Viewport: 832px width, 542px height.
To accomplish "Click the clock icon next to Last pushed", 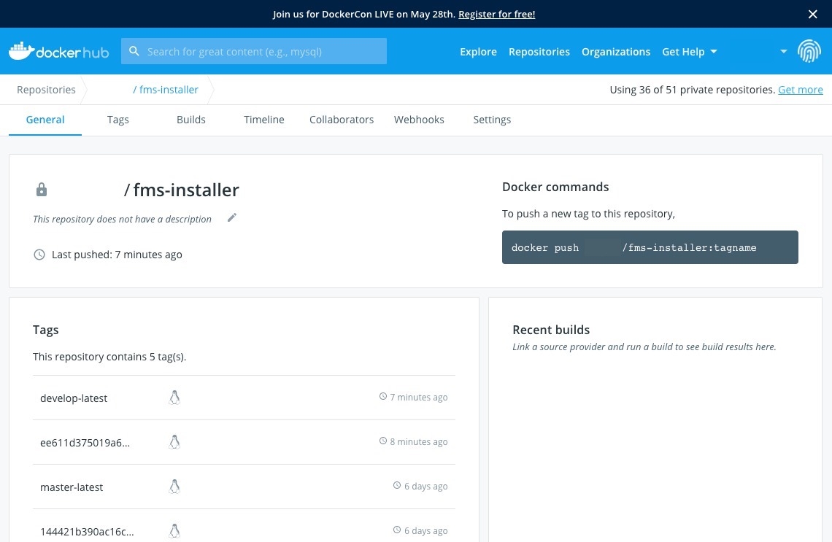I will click(39, 255).
